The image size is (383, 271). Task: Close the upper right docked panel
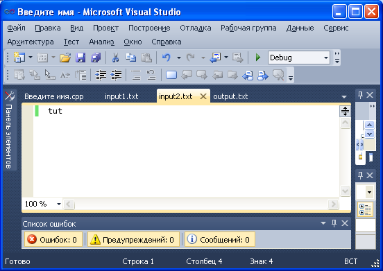[x=370, y=95]
